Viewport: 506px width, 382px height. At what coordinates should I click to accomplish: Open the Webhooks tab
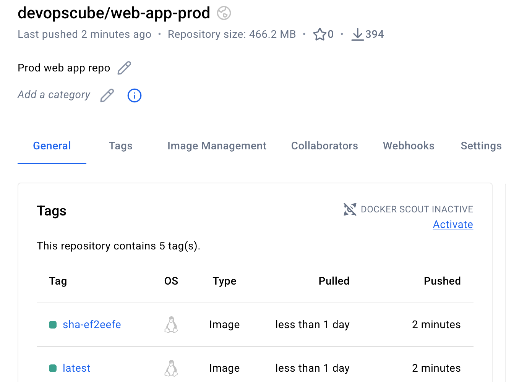tap(409, 146)
